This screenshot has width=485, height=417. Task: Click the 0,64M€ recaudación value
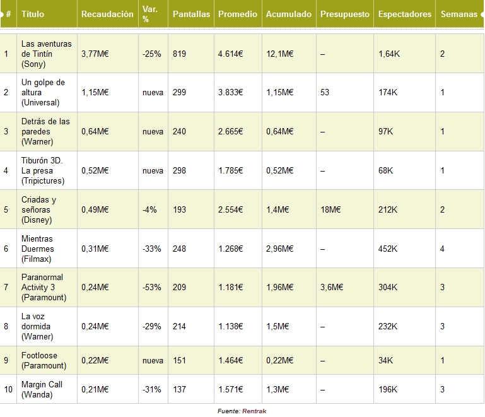point(95,131)
